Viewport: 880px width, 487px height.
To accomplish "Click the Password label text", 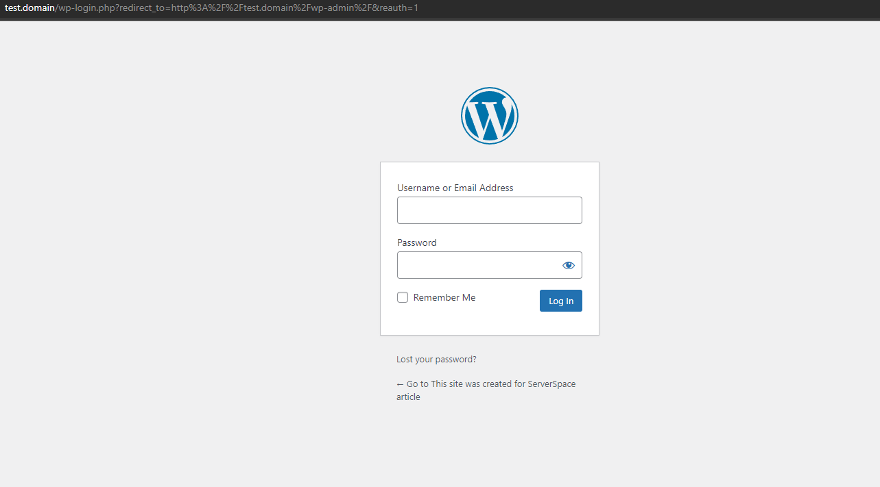I will (x=417, y=242).
